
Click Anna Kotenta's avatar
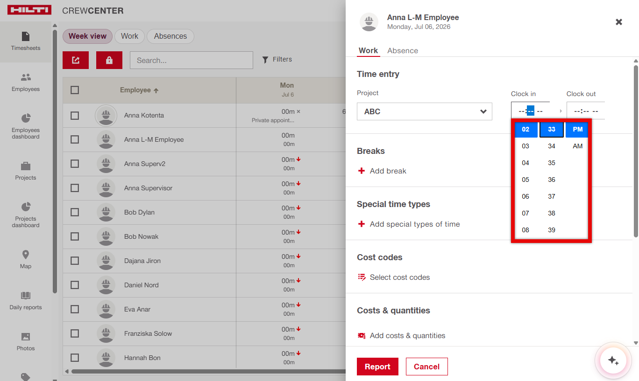click(x=106, y=115)
